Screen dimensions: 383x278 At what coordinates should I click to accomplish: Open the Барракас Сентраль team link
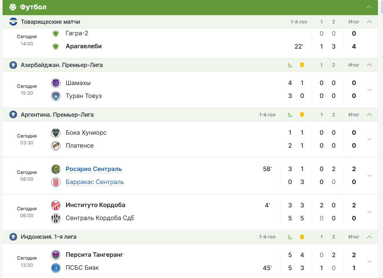click(x=95, y=182)
